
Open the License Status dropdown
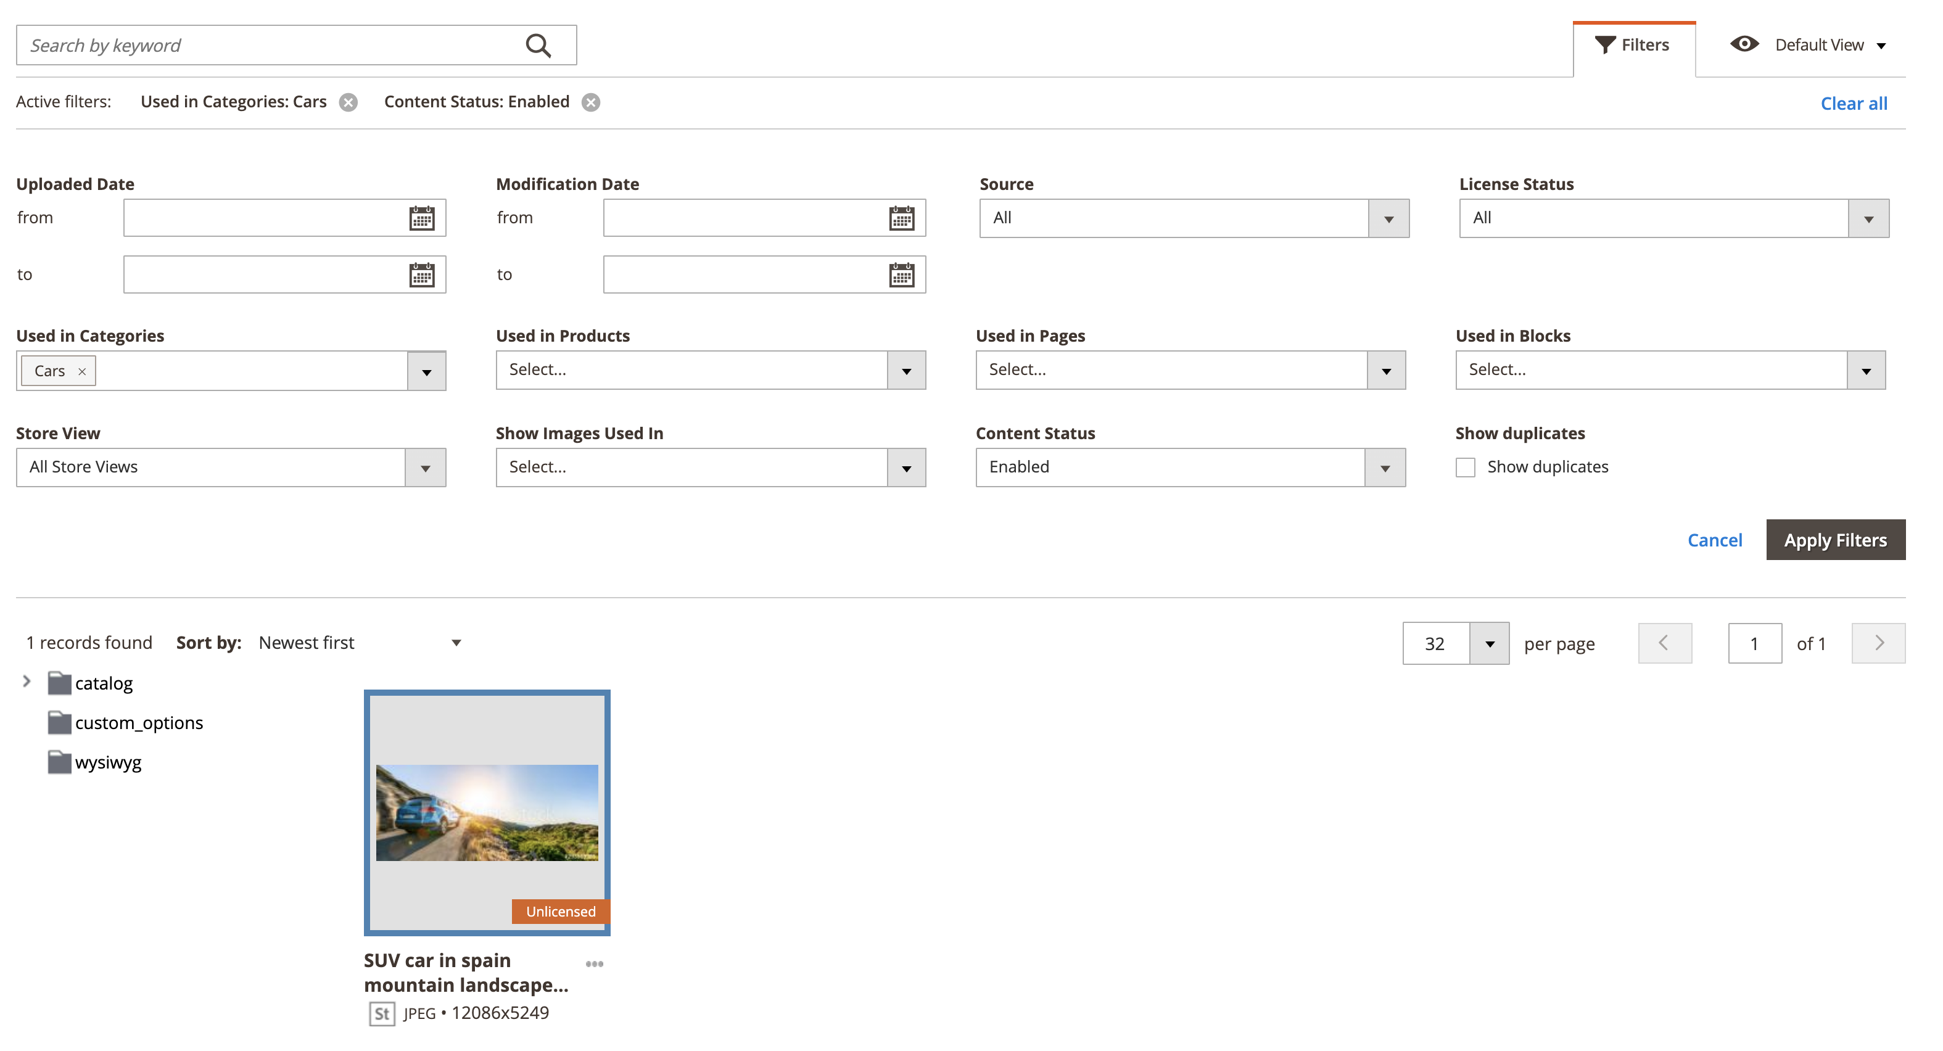pos(1673,218)
